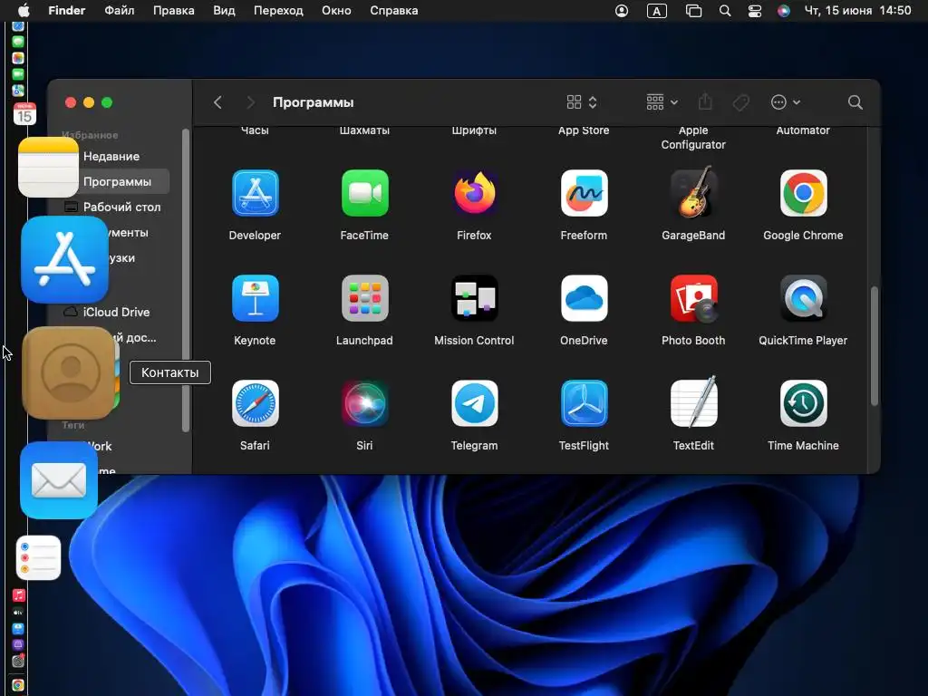Open the group-by options dropdown
Image resolution: width=928 pixels, height=696 pixels.
pyautogui.click(x=662, y=102)
